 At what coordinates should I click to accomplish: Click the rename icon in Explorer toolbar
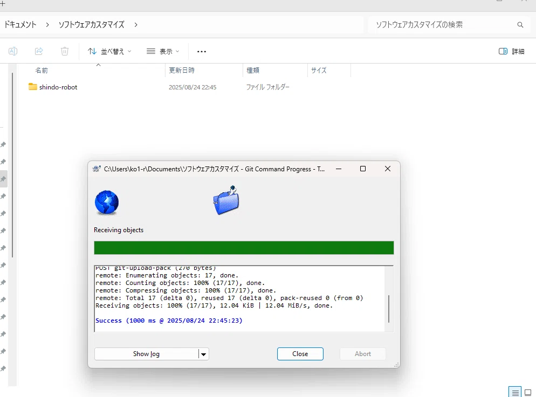[x=13, y=51]
